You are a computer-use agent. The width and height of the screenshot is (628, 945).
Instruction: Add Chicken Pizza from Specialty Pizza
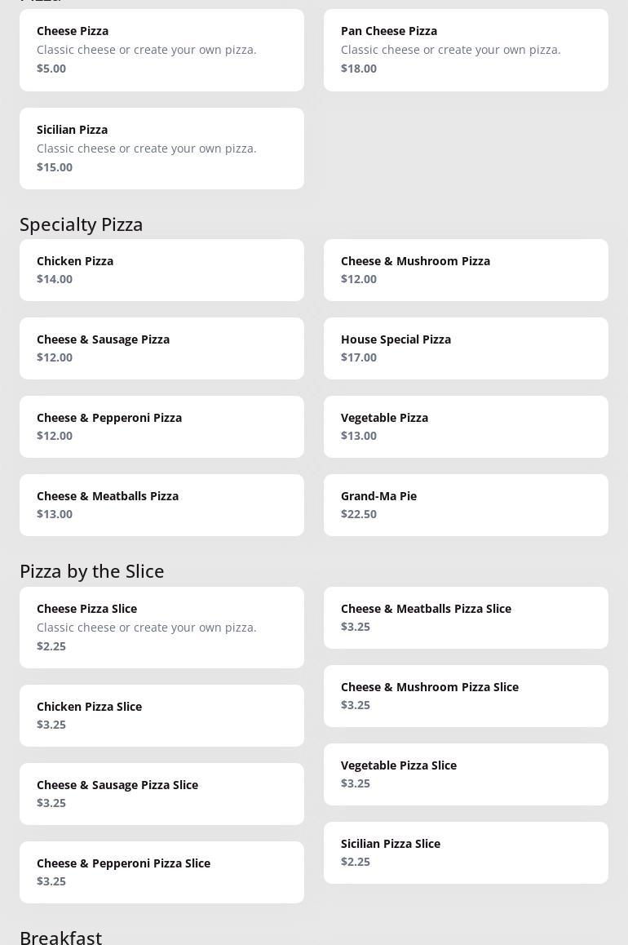pos(161,270)
